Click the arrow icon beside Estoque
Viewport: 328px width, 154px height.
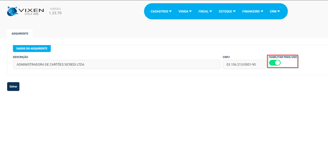point(234,11)
